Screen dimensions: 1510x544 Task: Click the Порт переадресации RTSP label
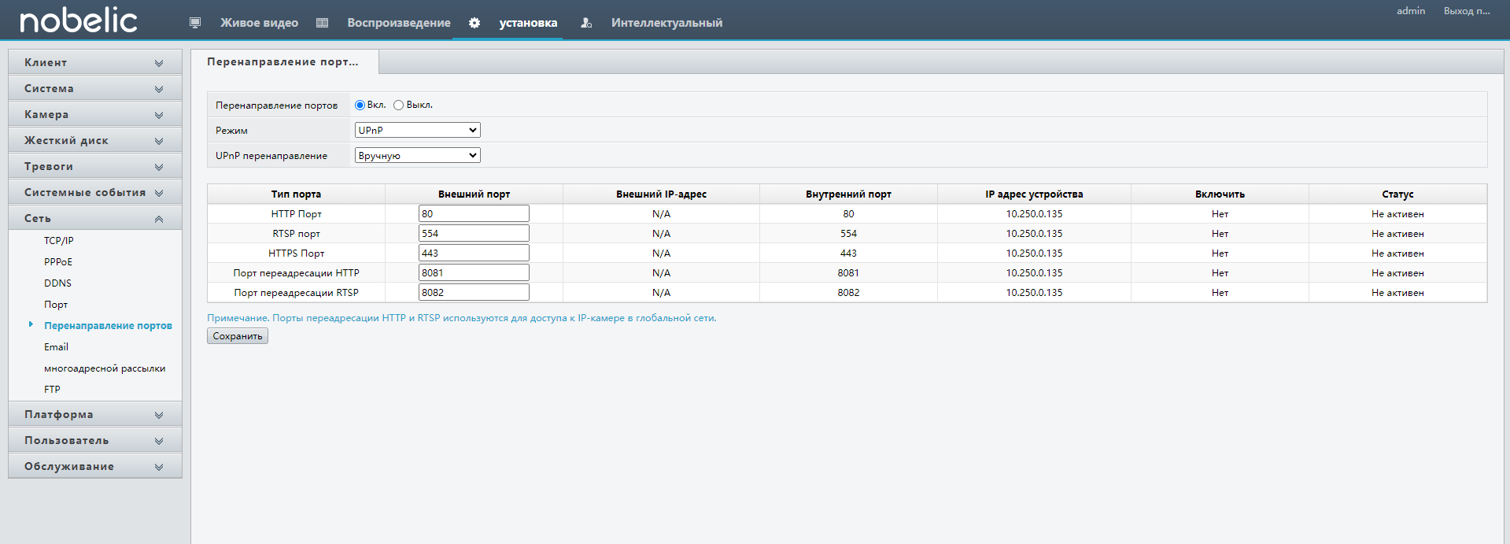click(x=296, y=293)
